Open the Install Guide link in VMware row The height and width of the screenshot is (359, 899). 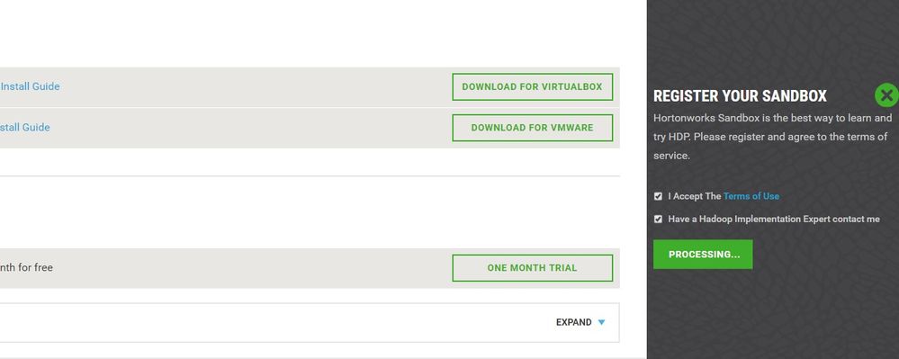click(24, 127)
